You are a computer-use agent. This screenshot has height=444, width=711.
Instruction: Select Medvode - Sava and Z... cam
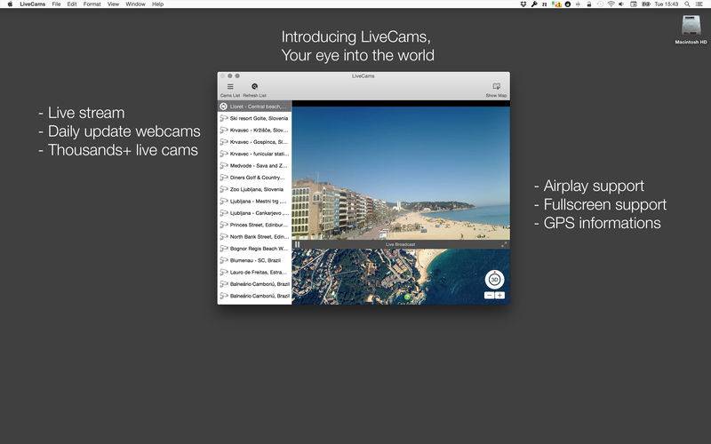click(254, 165)
